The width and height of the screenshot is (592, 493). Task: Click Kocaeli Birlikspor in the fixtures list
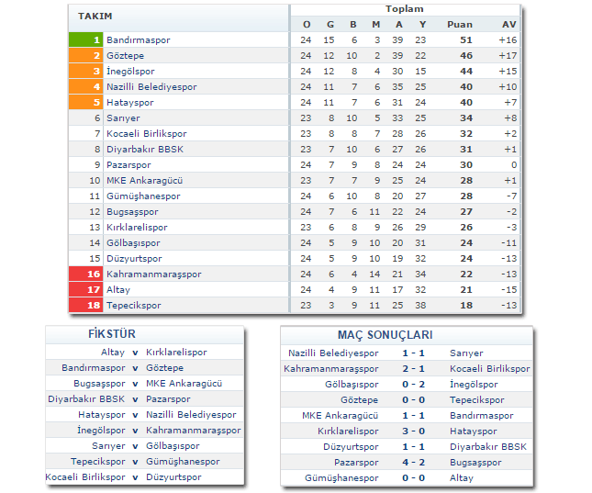[86, 477]
